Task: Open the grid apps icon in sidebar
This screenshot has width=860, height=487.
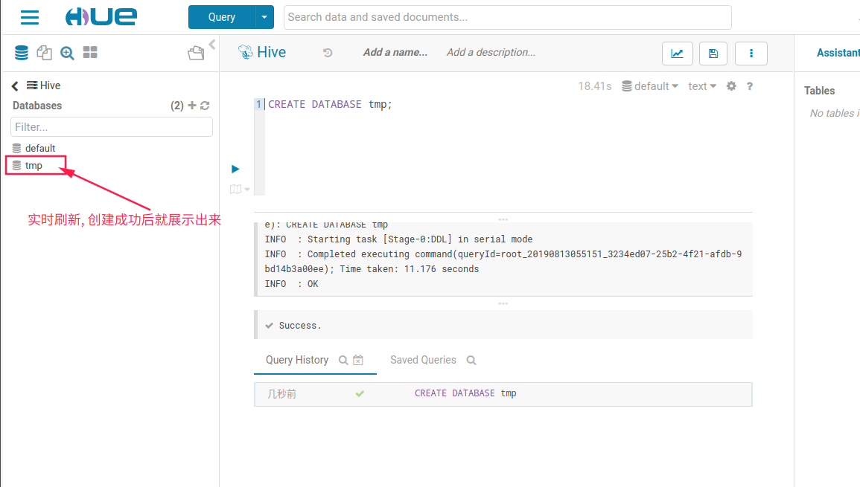Action: tap(90, 52)
